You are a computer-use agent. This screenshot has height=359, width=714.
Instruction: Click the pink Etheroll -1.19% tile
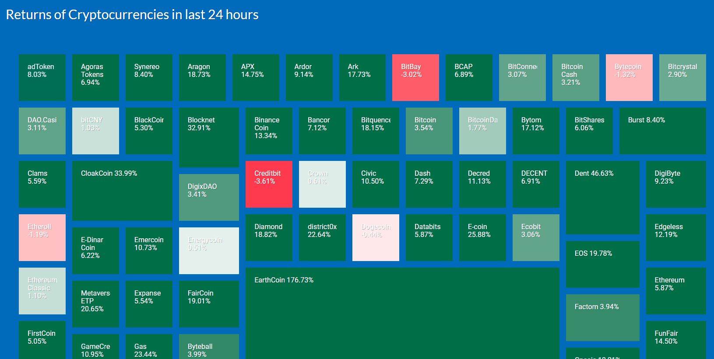(x=42, y=237)
